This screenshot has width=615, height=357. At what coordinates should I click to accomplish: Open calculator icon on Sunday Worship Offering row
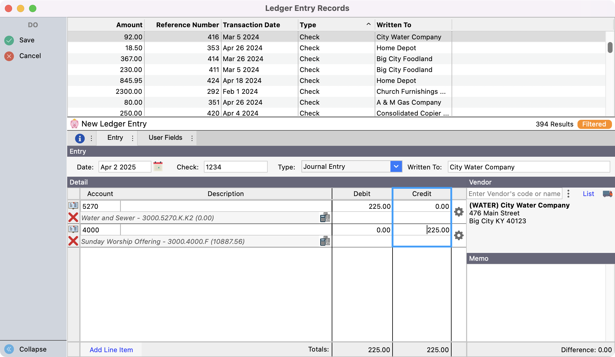(x=325, y=241)
